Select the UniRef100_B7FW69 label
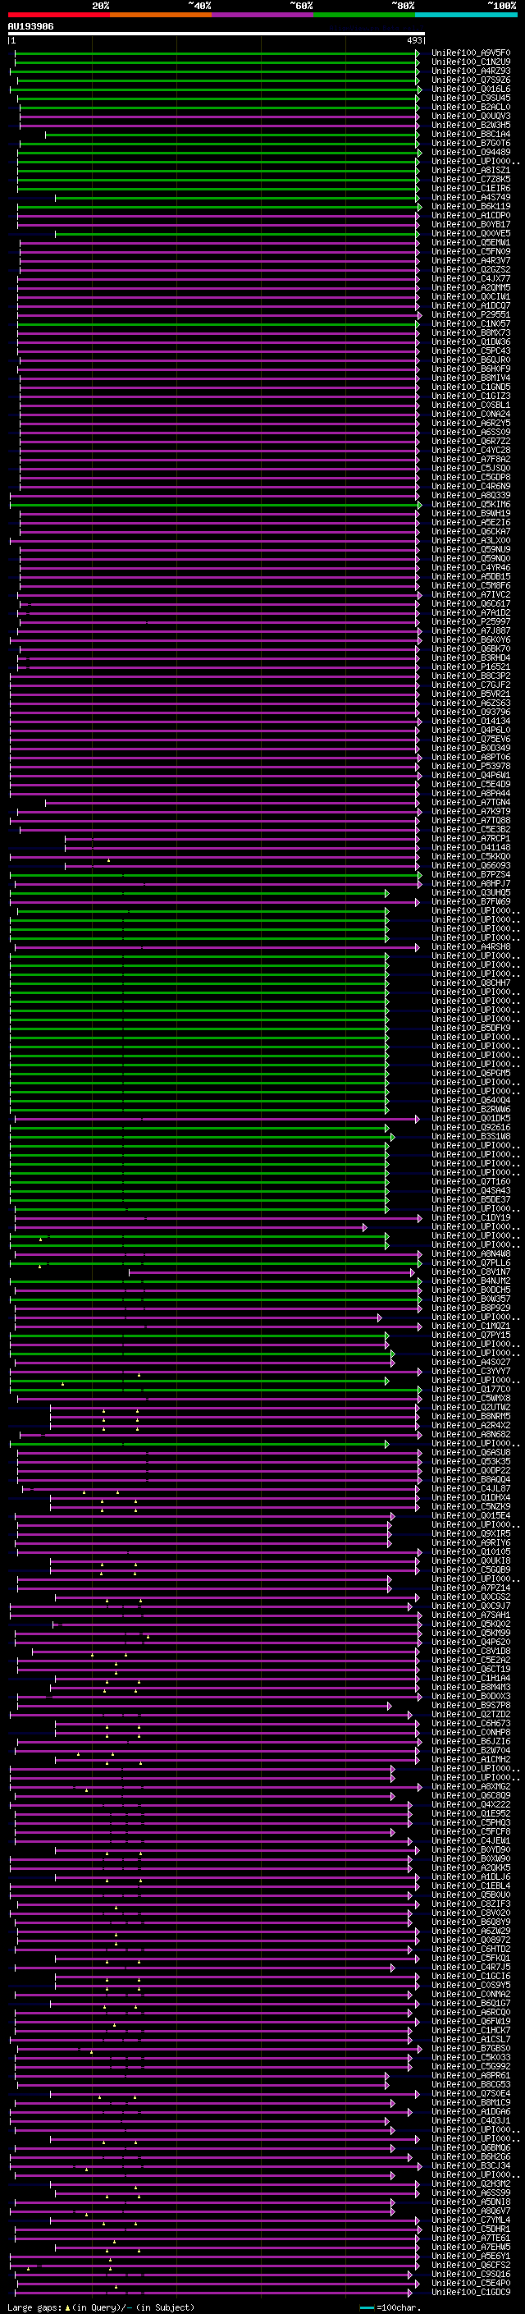This screenshot has height=2314, width=525. [471, 901]
